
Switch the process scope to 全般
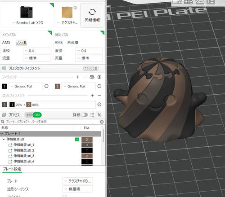pos(29,115)
